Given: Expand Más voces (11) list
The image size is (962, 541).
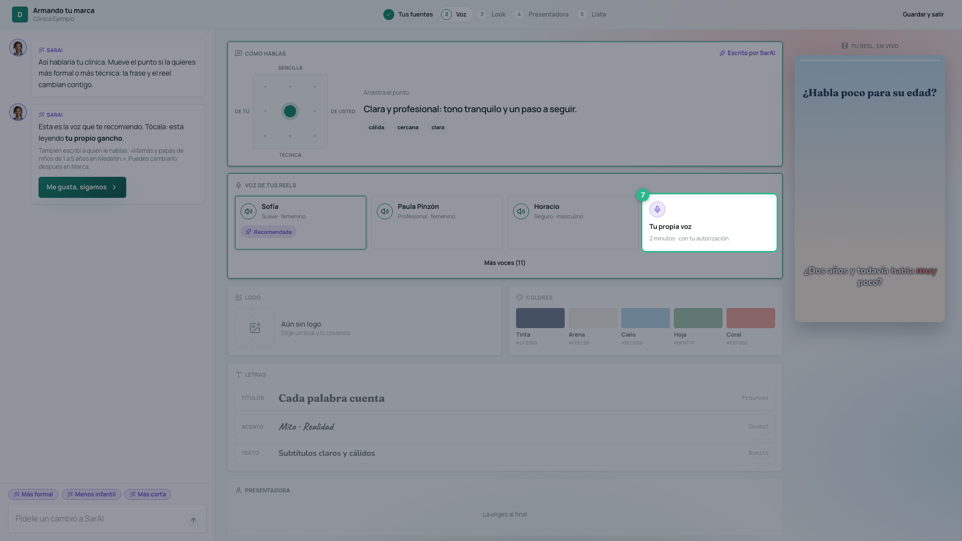Looking at the screenshot, I should tap(505, 263).
